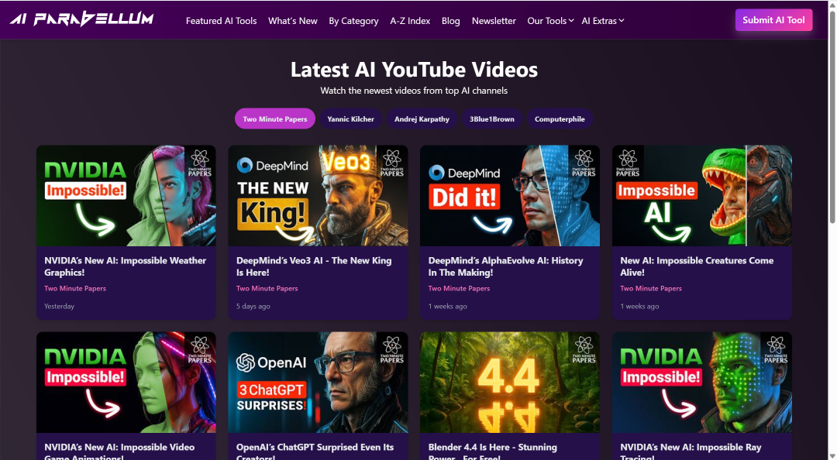The height and width of the screenshot is (460, 837).
Task: Click '1 weeks ago' on Impossible Creatures card
Action: point(639,307)
